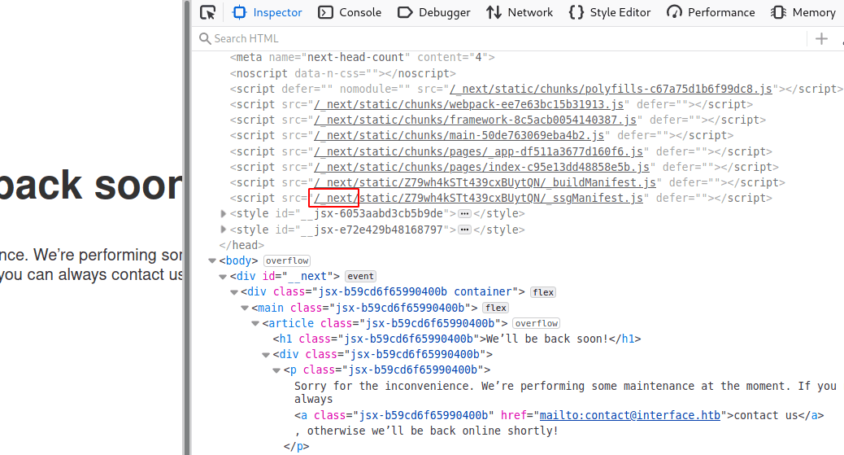Click the Memory chip icon
The height and width of the screenshot is (455, 844).
pos(778,12)
